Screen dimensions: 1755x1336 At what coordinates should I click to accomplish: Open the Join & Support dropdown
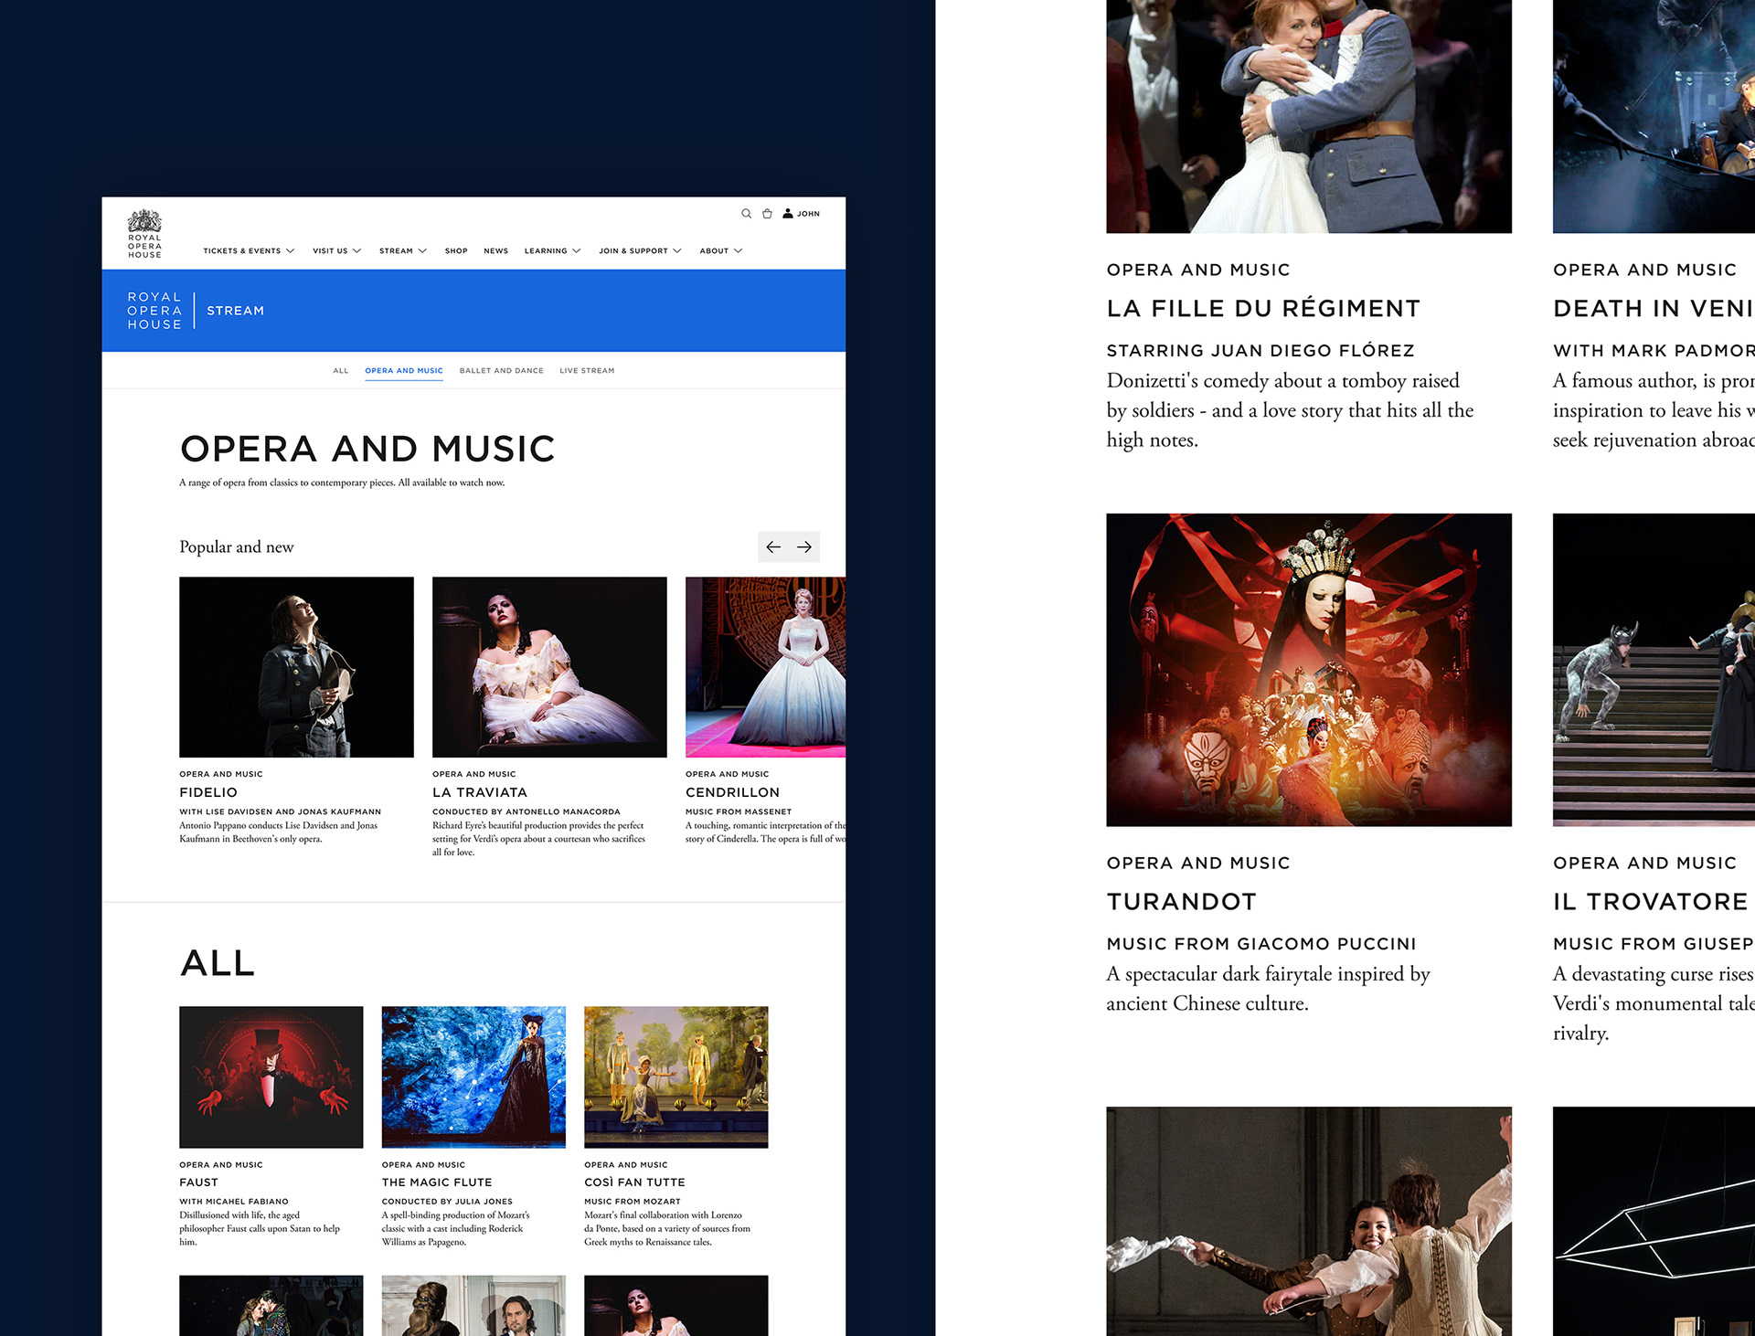coord(640,250)
